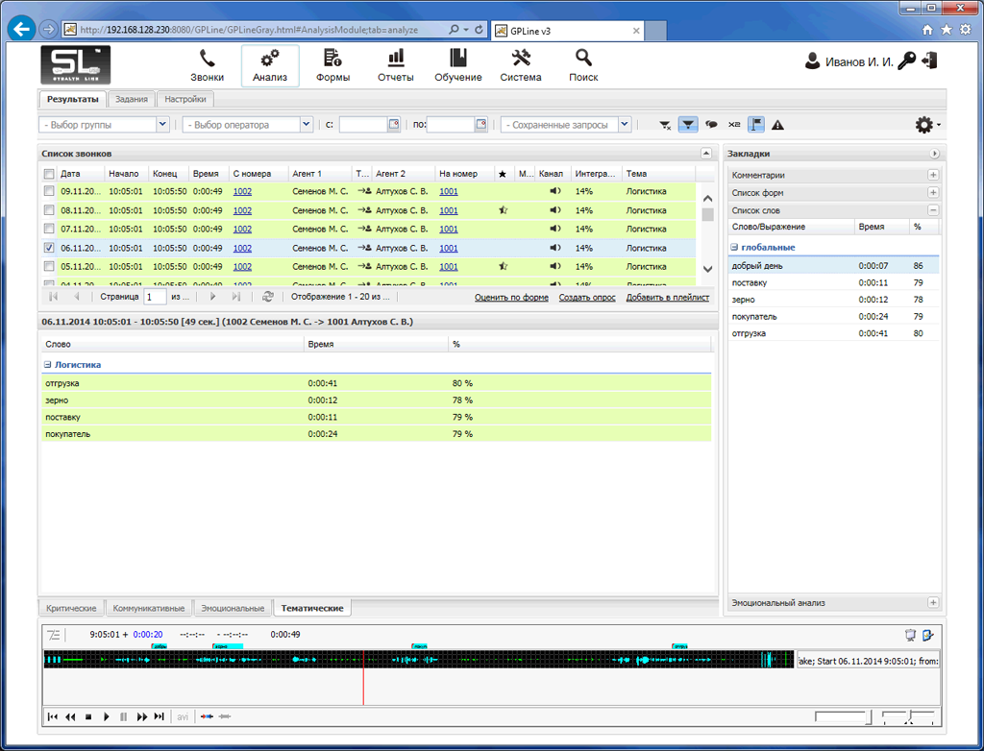Switch to the Эмоциональные tab
Image resolution: width=984 pixels, height=751 pixels.
tap(232, 608)
